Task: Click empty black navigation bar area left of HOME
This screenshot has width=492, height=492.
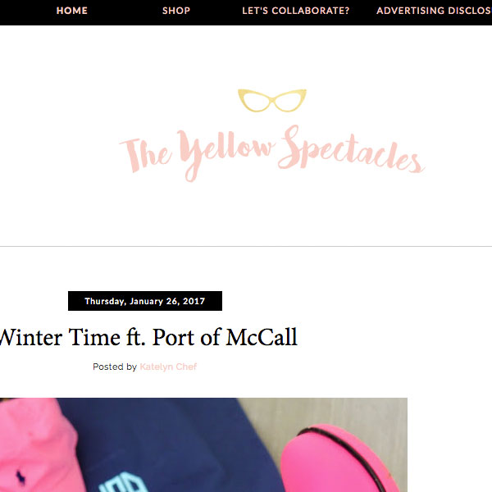Action: [27, 12]
